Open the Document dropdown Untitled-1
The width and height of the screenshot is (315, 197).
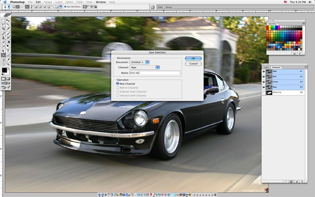pyautogui.click(x=139, y=62)
